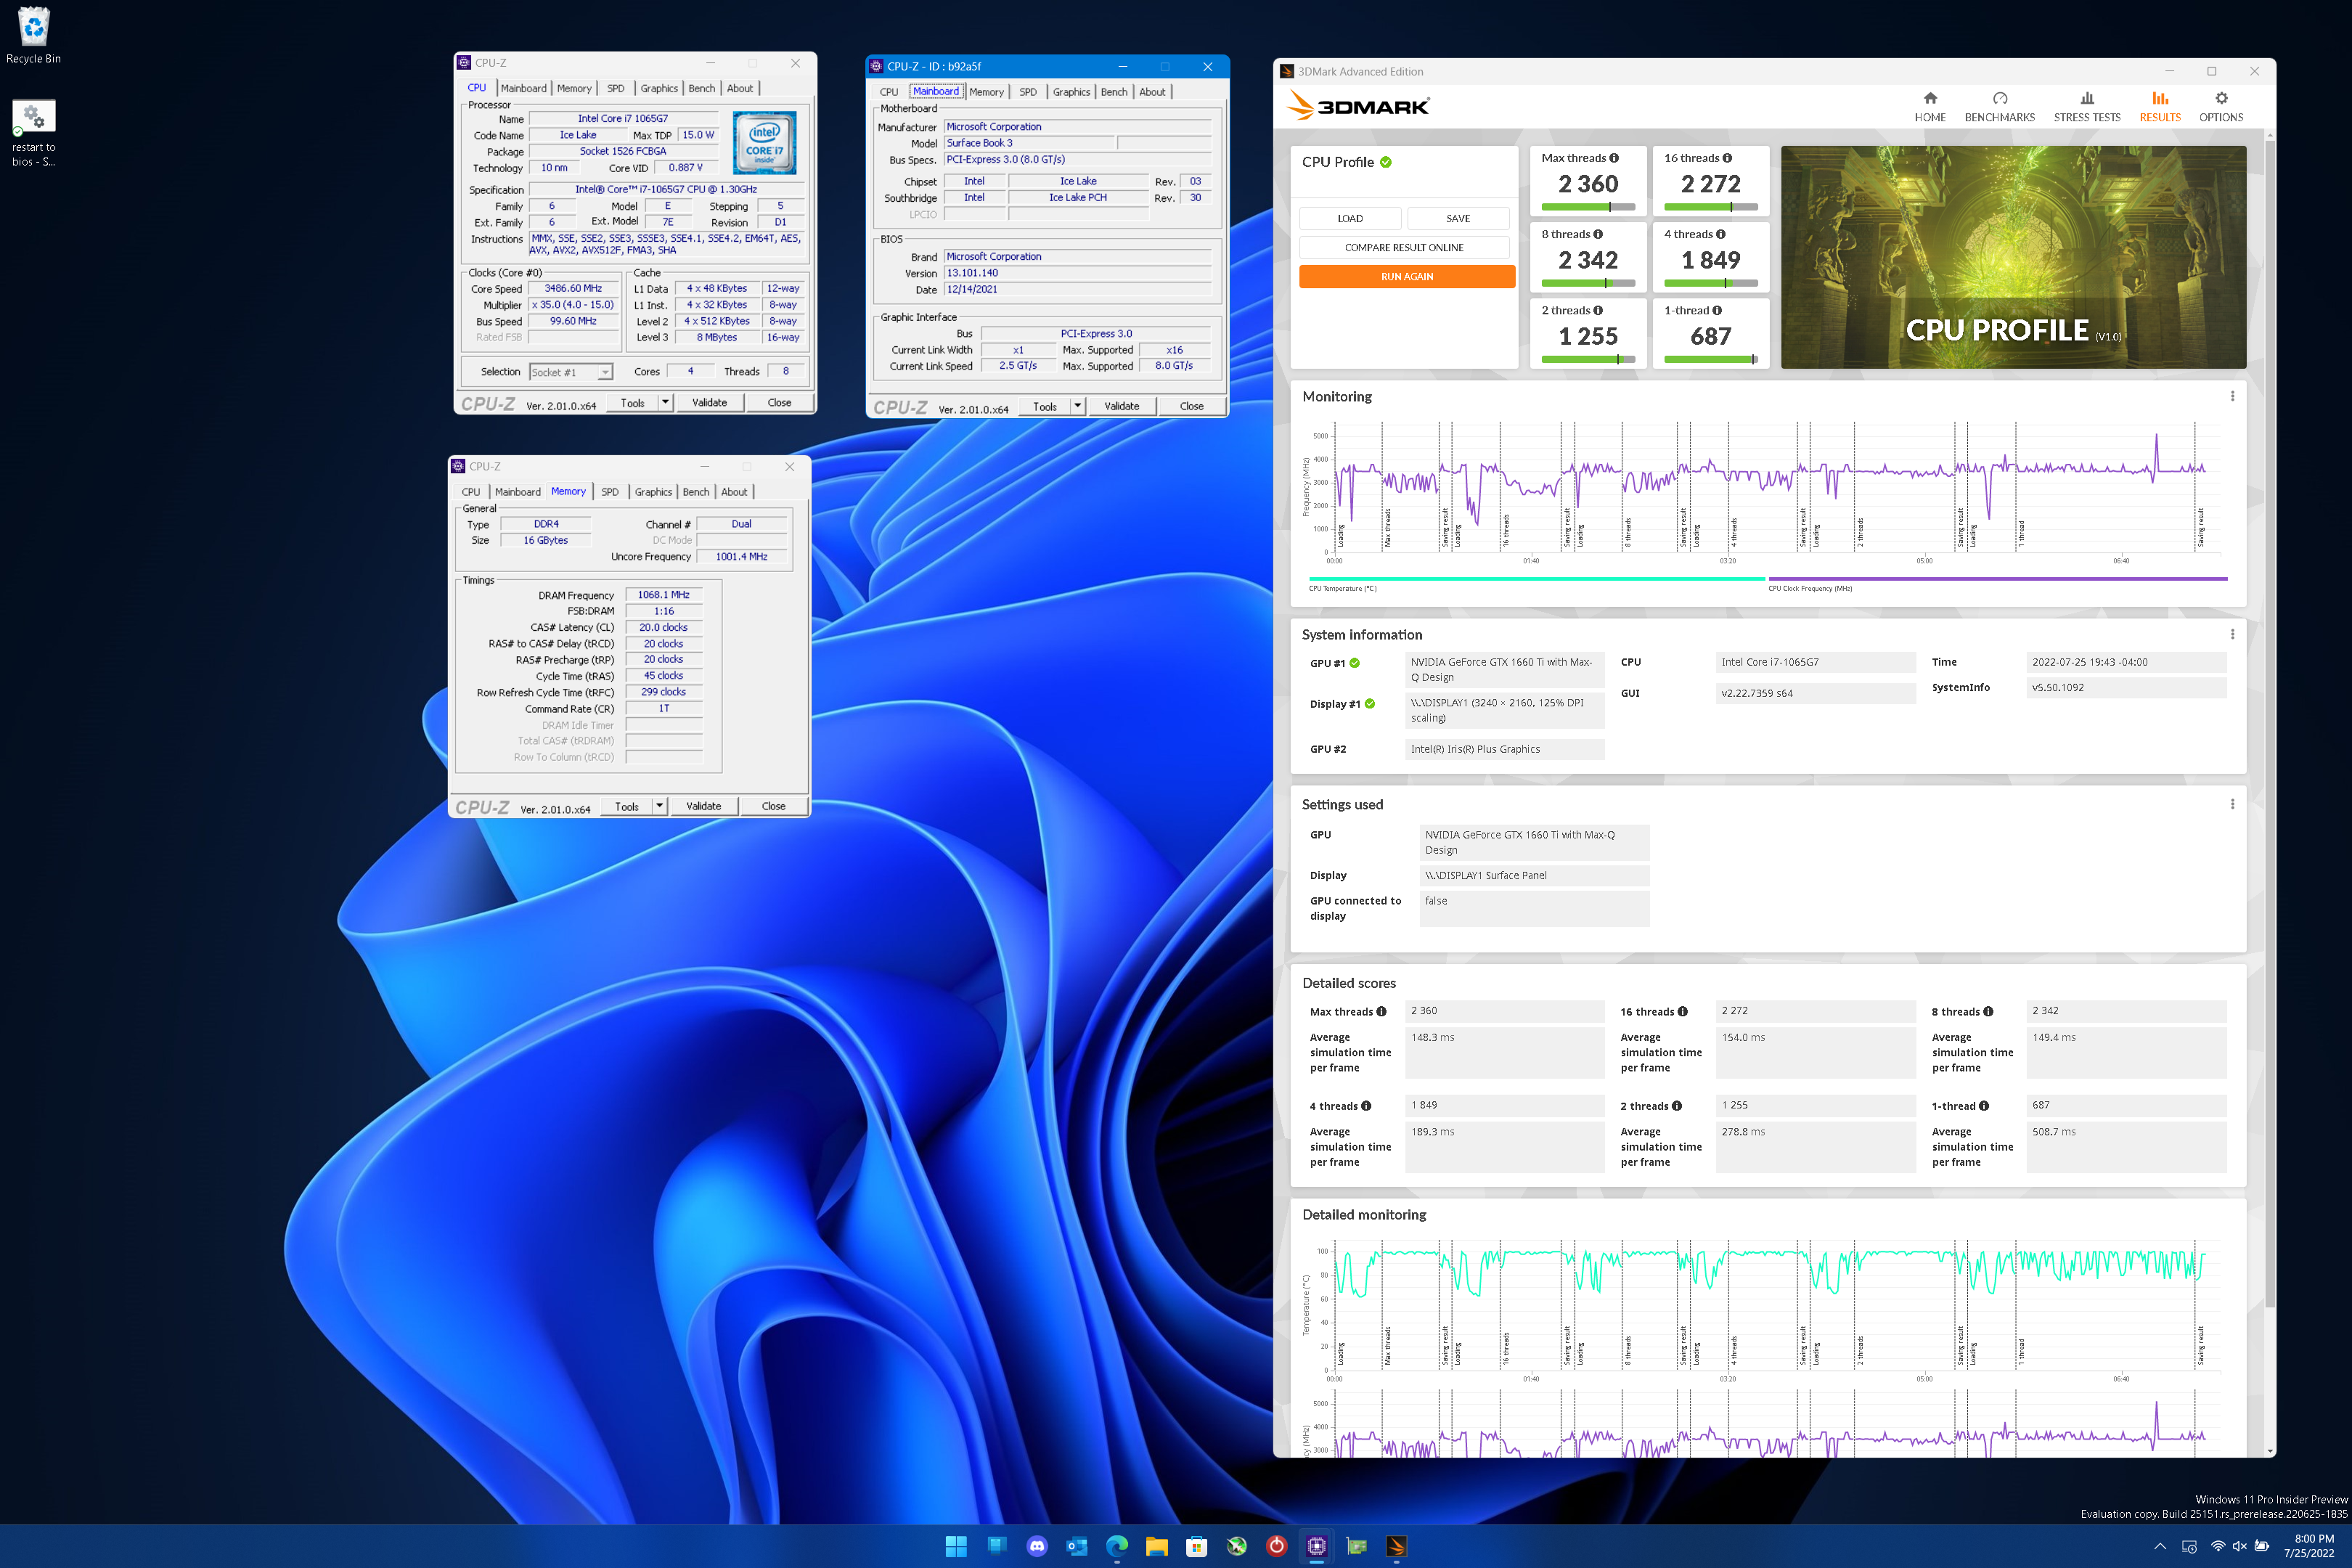This screenshot has width=2352, height=1568.
Task: Open the HOME section in 3DMark
Action: (1930, 107)
